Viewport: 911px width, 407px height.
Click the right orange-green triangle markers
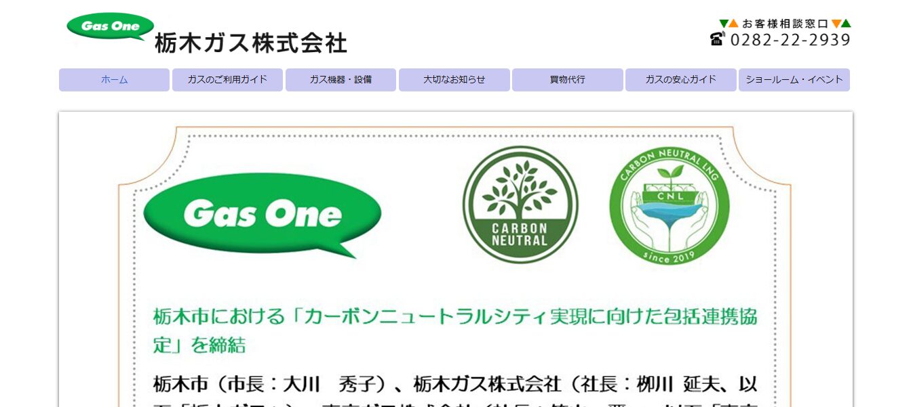[x=841, y=23]
